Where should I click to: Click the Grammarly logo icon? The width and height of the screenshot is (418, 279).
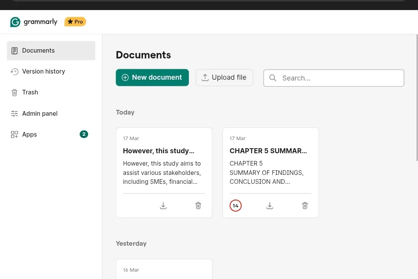tap(15, 22)
